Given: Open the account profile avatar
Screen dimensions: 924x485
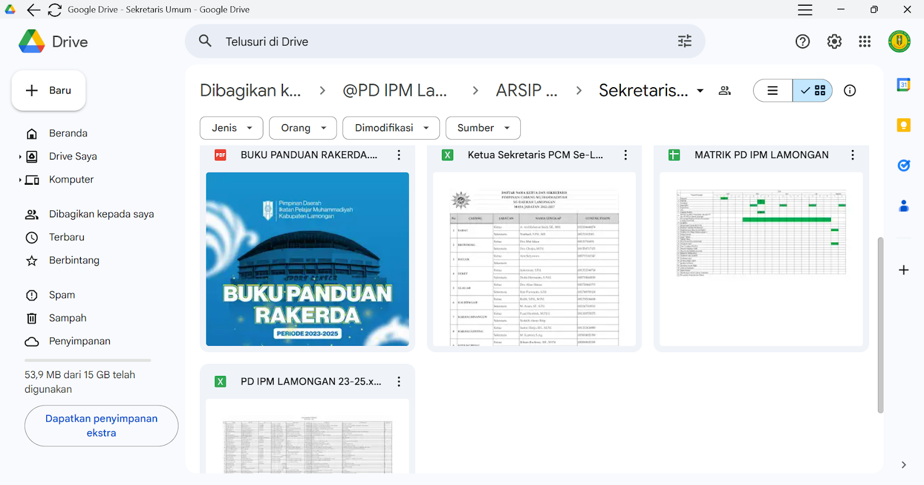Looking at the screenshot, I should point(899,42).
